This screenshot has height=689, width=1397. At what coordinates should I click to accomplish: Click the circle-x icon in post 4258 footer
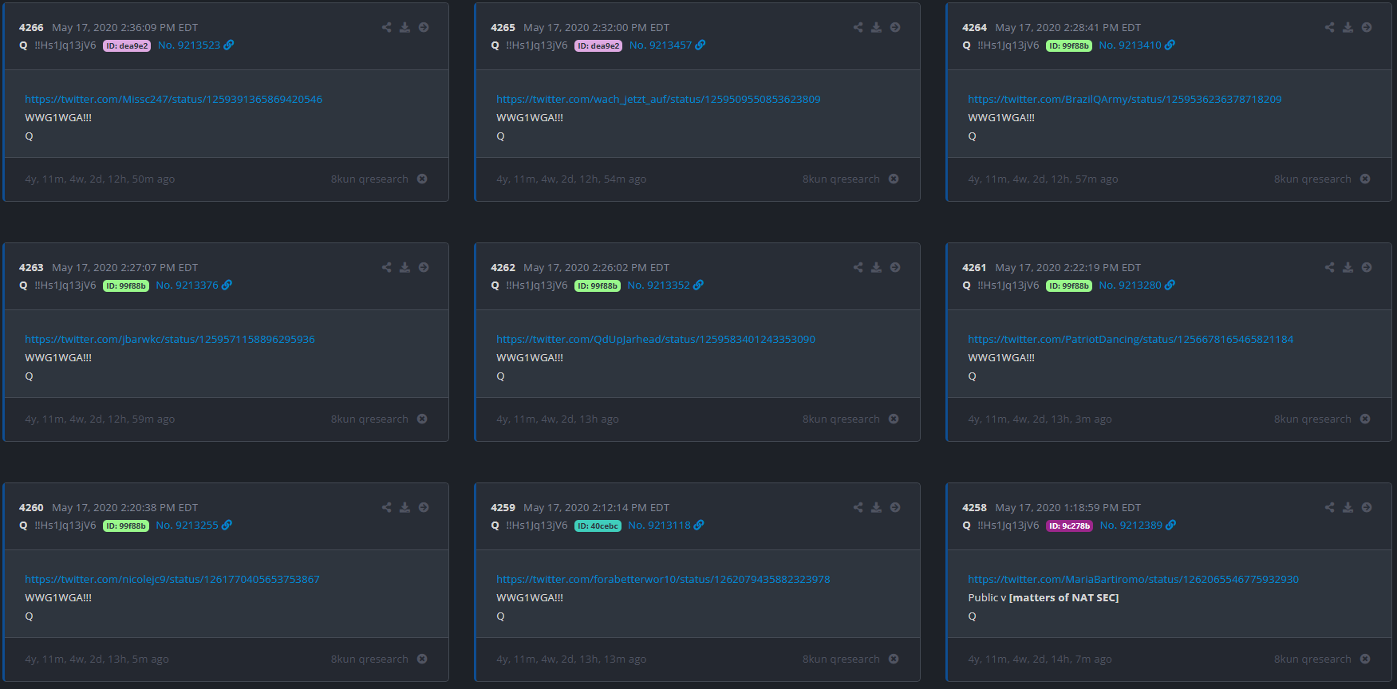tap(1365, 659)
